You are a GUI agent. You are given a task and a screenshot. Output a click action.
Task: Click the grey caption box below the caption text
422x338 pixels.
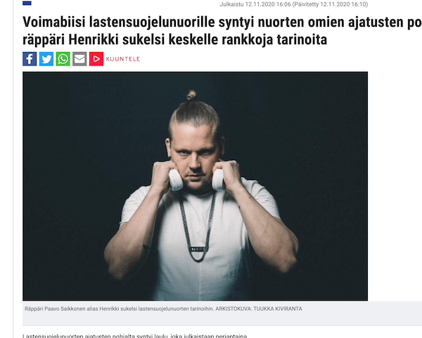tap(222, 319)
